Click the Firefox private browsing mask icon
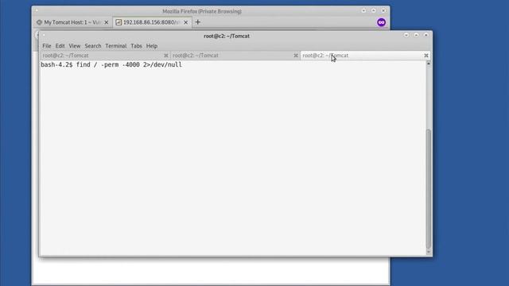509x286 pixels. [382, 22]
